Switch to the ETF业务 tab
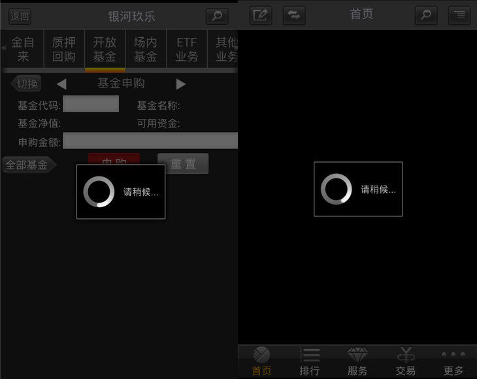Viewport: 477px width, 379px height. pyautogui.click(x=186, y=50)
